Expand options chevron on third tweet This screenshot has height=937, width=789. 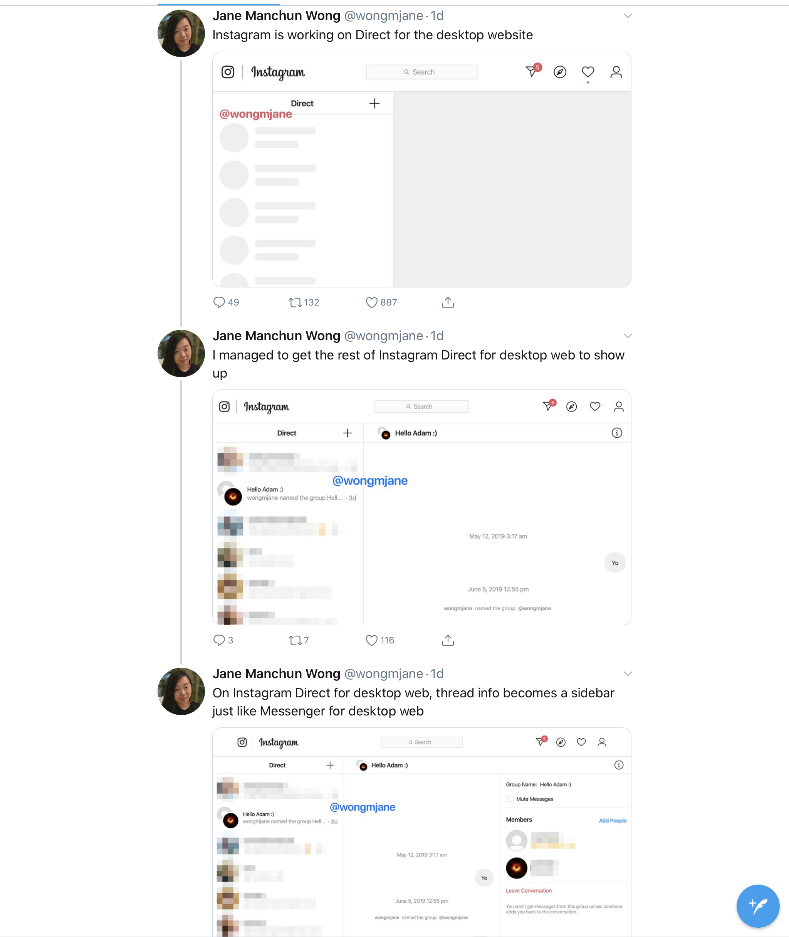628,674
